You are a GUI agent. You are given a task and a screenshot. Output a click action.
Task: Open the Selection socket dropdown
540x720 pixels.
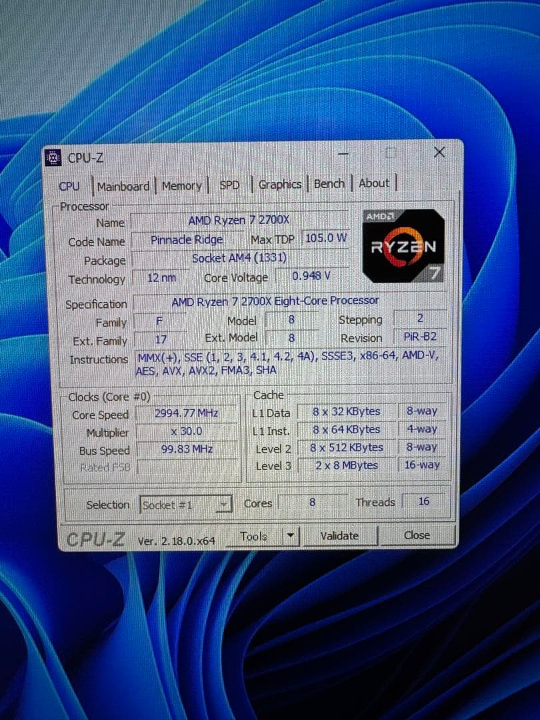tap(223, 505)
